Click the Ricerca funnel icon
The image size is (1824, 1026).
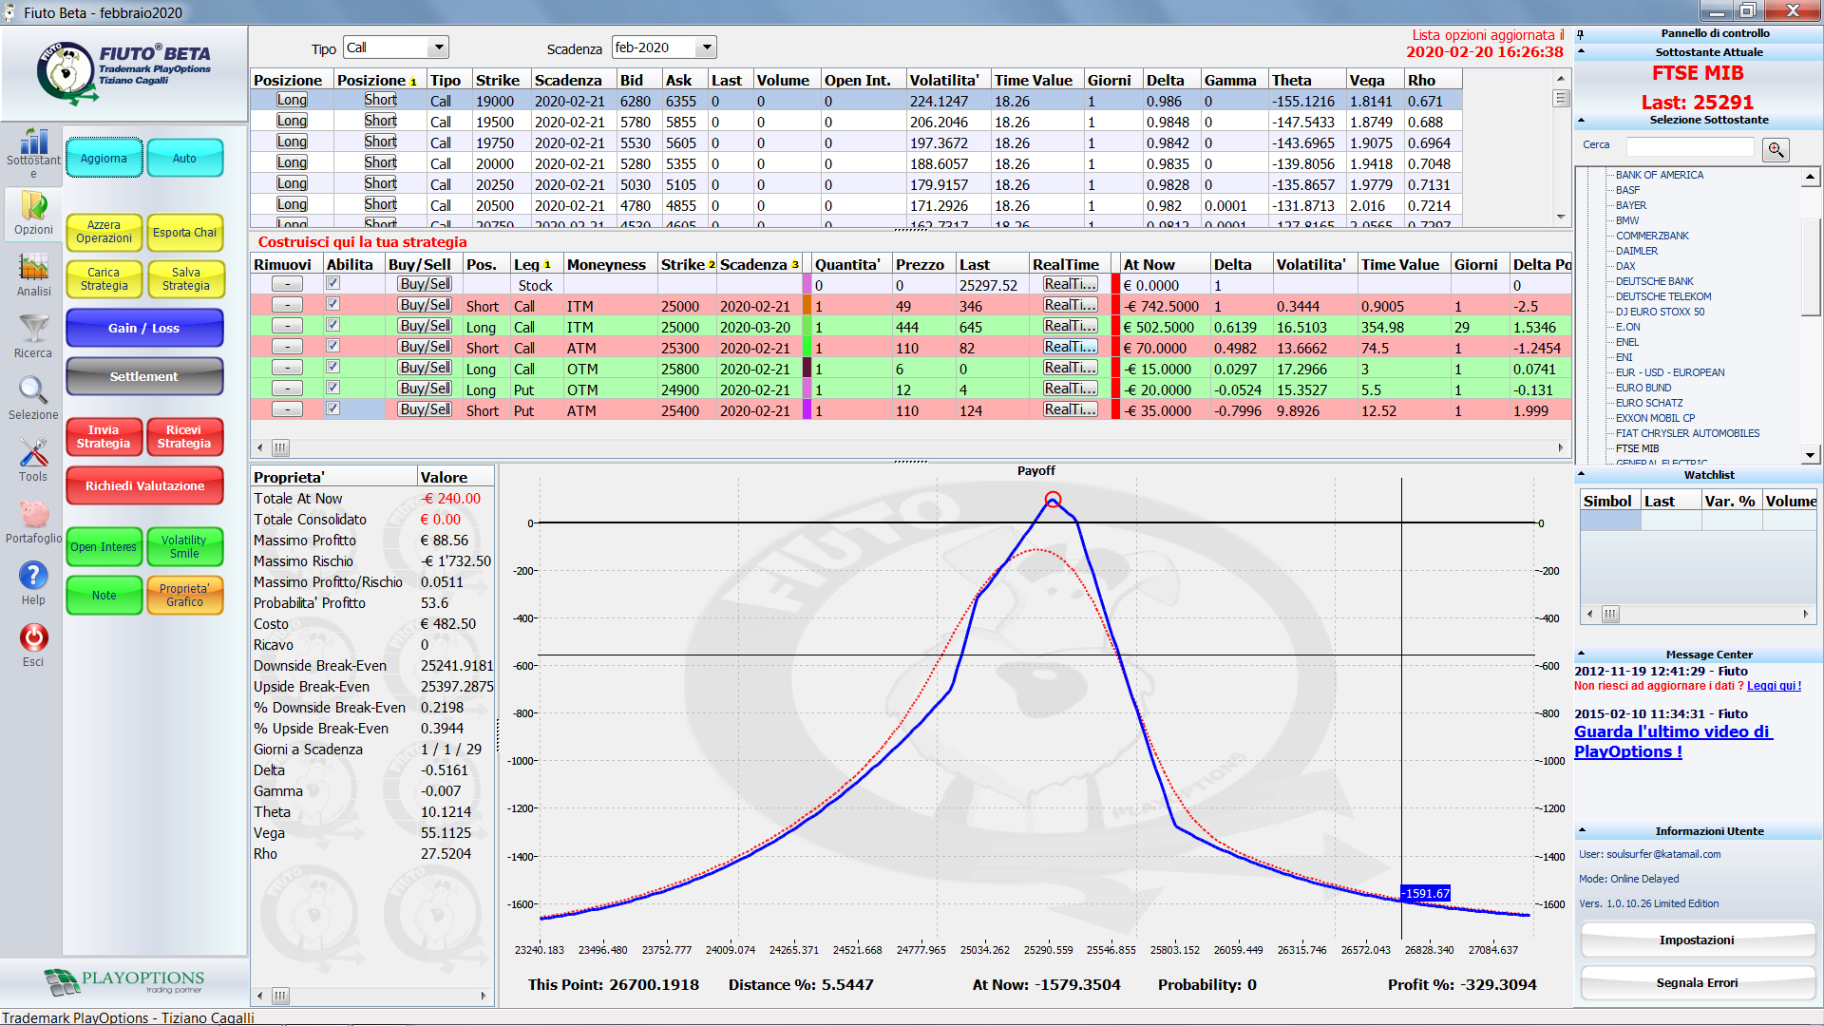tap(33, 330)
